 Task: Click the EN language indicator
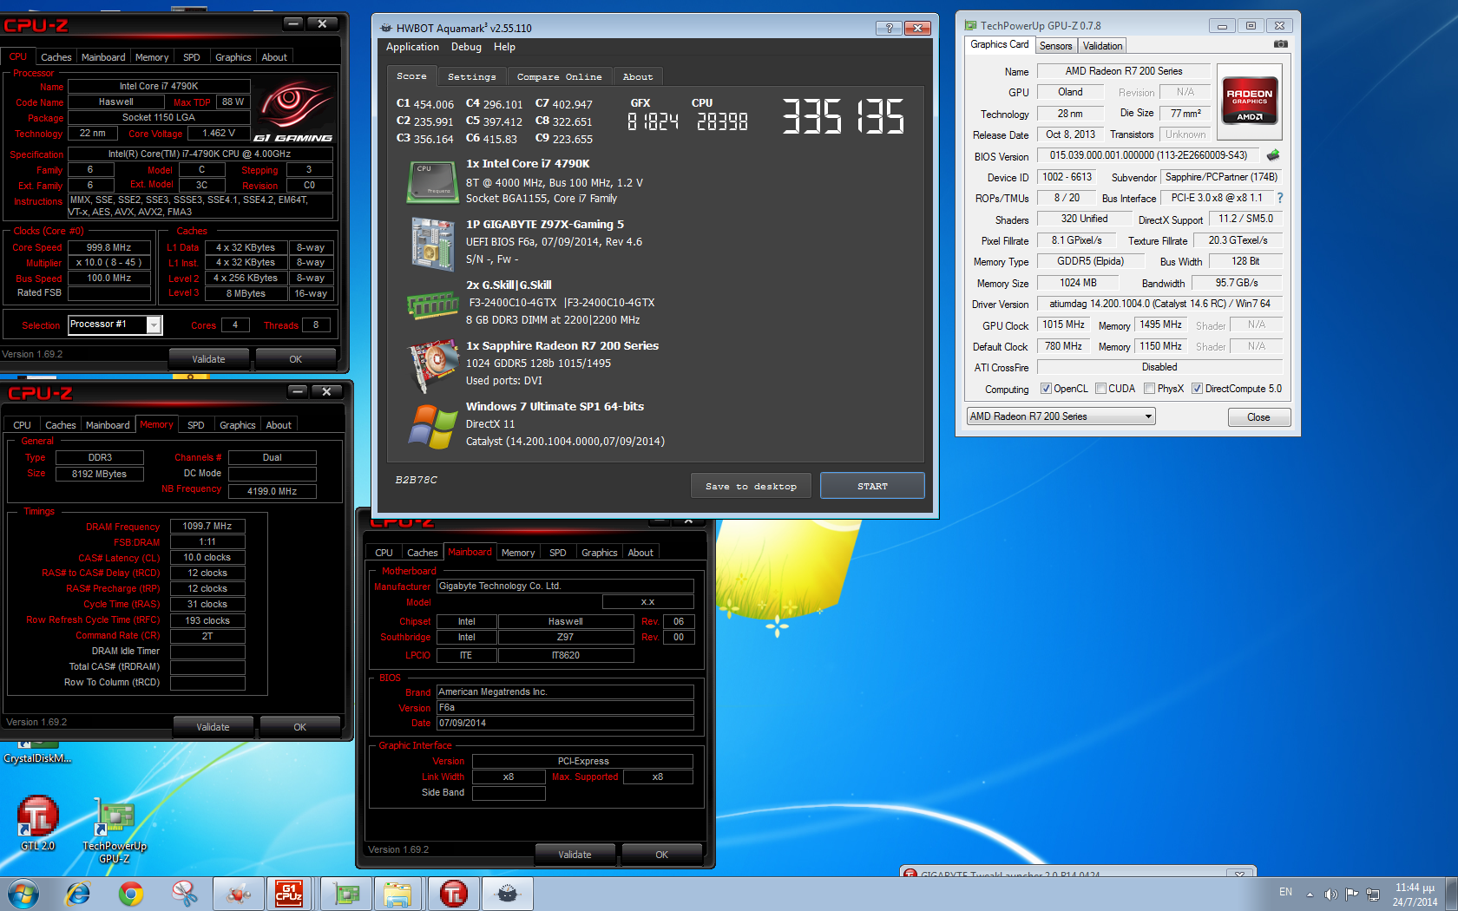(x=1286, y=892)
